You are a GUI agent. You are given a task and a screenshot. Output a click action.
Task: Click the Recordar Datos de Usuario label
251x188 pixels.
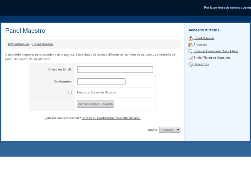[x=97, y=92]
